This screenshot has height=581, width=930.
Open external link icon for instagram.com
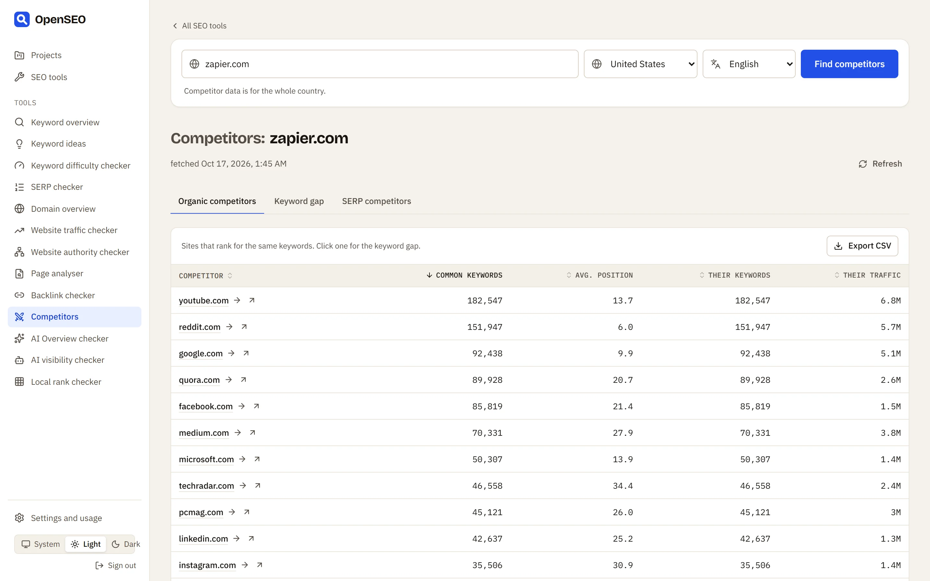[259, 565]
